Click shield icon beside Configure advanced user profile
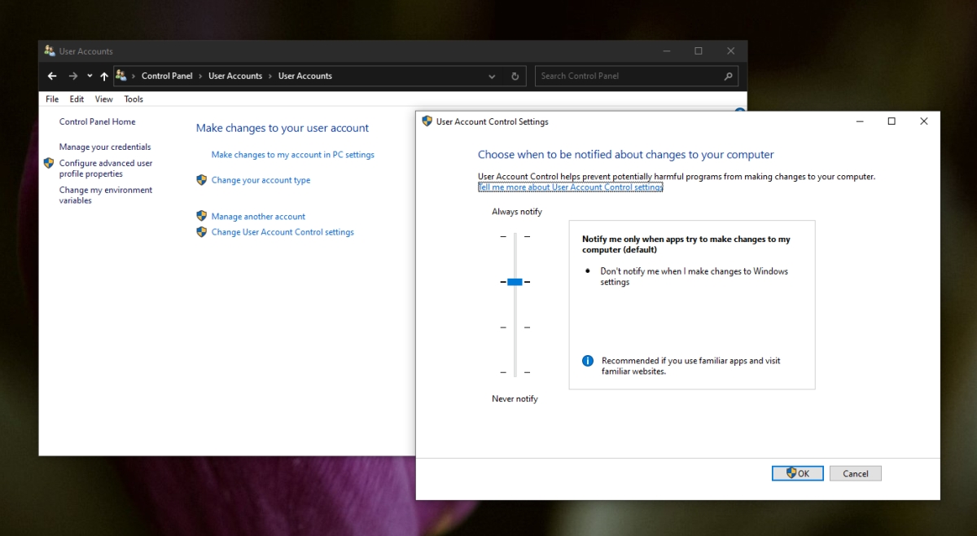This screenshot has width=977, height=536. [x=49, y=163]
